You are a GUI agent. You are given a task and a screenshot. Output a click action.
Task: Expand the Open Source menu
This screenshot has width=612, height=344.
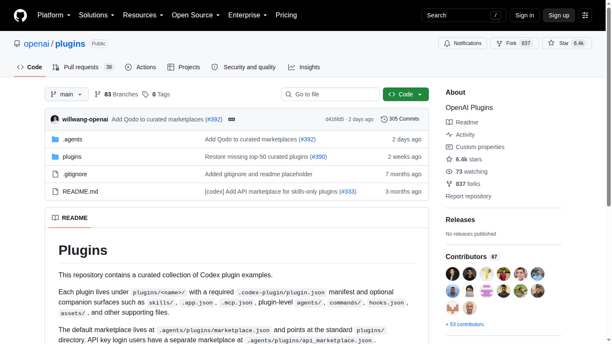tap(196, 15)
